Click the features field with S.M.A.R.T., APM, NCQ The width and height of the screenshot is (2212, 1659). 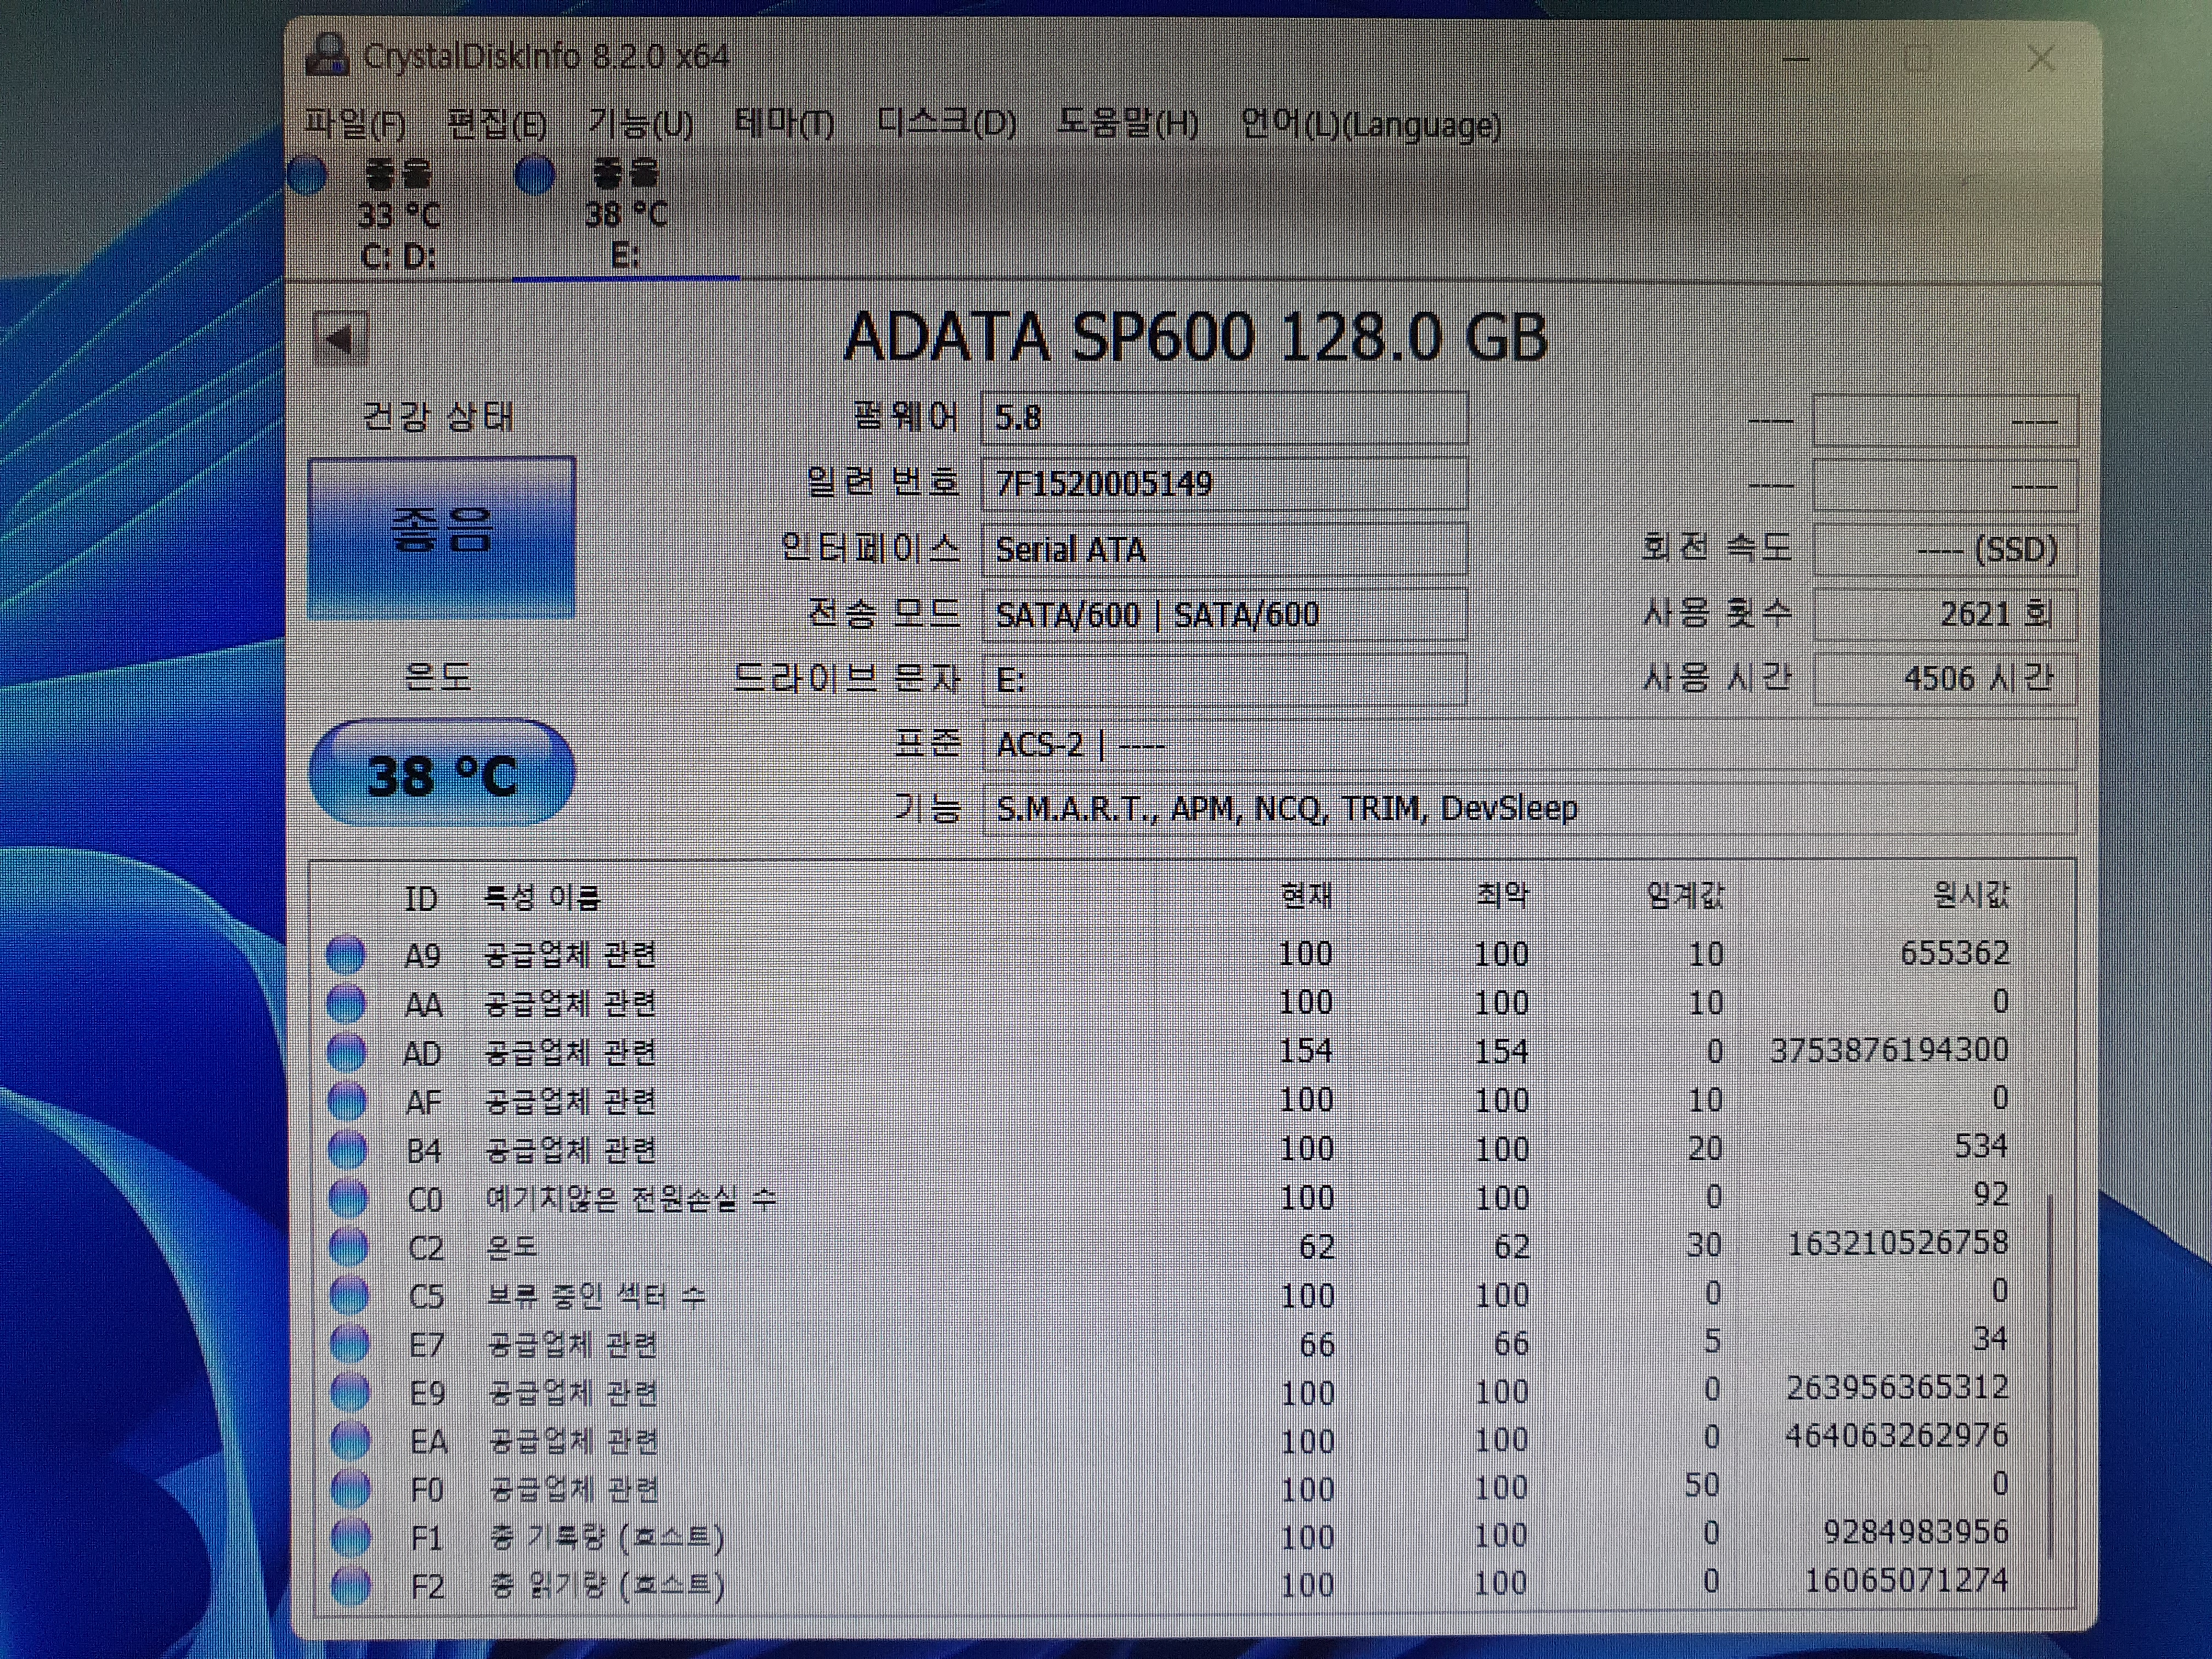pyautogui.click(x=1530, y=808)
